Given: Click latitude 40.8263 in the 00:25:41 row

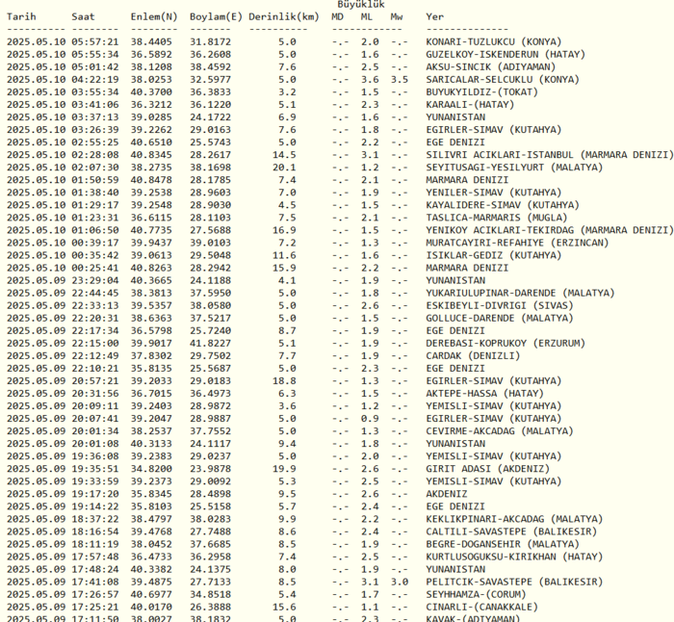Looking at the screenshot, I should (x=151, y=268).
